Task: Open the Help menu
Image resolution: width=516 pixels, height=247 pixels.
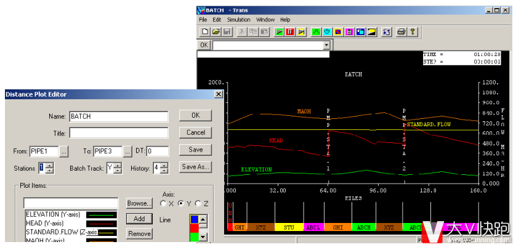Action: pos(285,20)
